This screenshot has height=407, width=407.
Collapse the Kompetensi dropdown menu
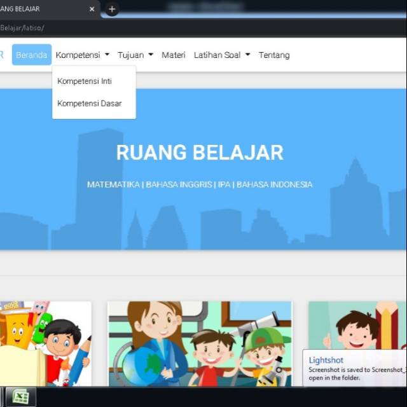[82, 55]
